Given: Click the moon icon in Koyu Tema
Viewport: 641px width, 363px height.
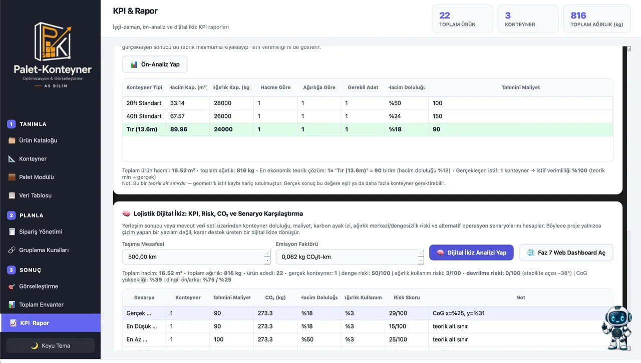Looking at the screenshot, I should pyautogui.click(x=35, y=345).
